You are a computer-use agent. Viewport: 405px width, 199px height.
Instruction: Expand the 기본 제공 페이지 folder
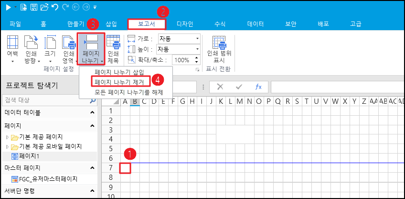click(x=7, y=137)
